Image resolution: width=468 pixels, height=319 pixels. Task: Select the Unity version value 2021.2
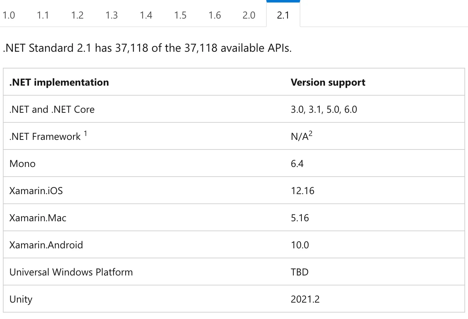point(305,299)
